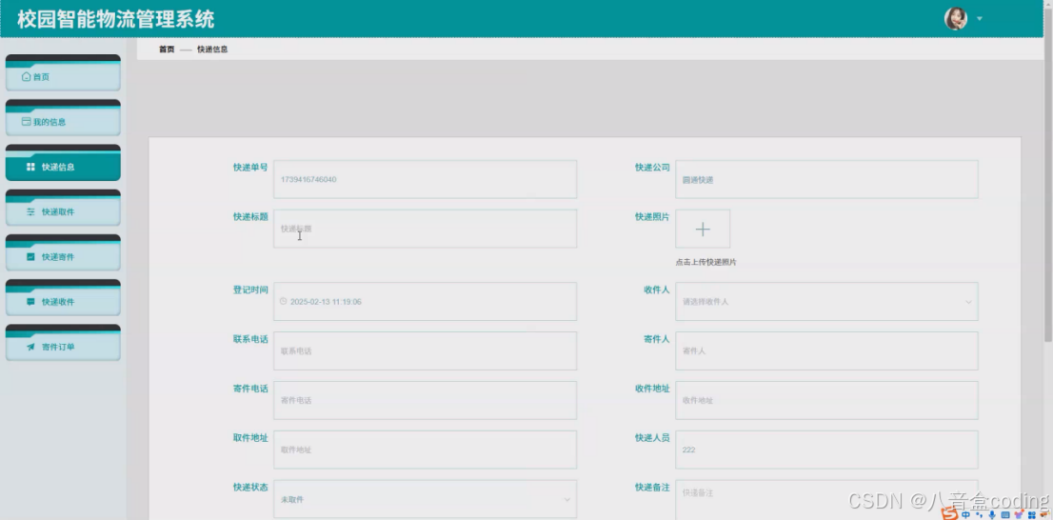Click the Sogou input method S icon

click(949, 514)
